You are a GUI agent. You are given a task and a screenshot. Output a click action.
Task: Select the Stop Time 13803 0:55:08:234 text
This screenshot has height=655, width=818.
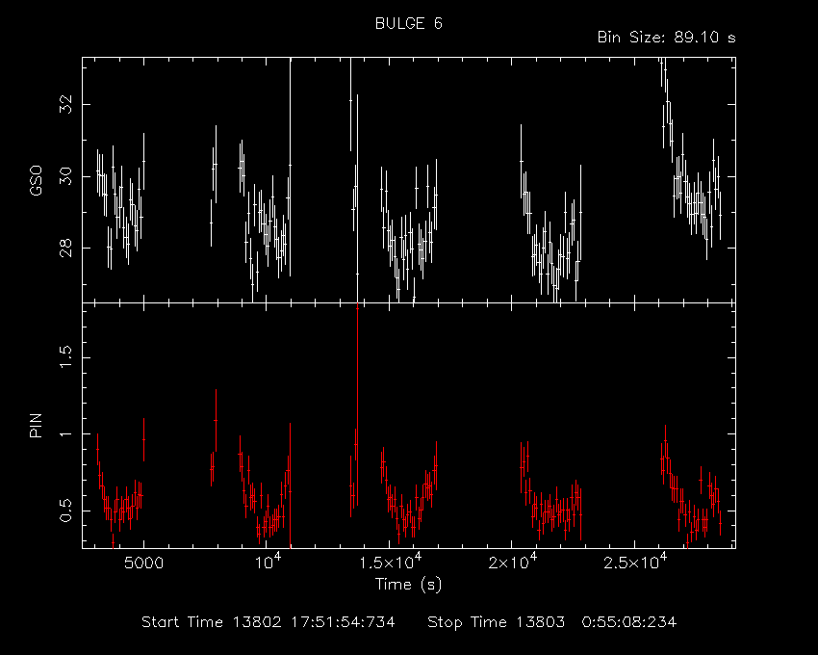click(x=552, y=622)
